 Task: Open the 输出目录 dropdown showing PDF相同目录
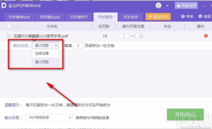coord(49,118)
